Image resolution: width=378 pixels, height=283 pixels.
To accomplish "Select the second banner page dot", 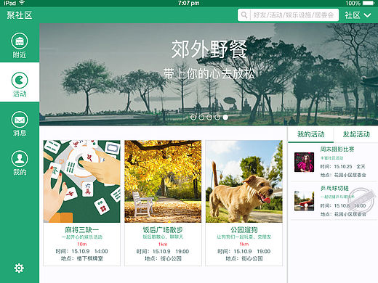I will click(201, 118).
